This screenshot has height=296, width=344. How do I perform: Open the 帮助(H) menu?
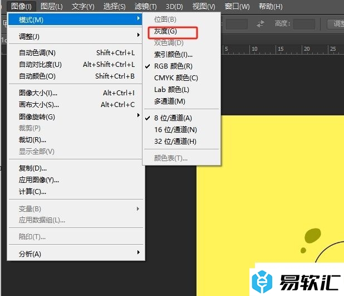271,6
